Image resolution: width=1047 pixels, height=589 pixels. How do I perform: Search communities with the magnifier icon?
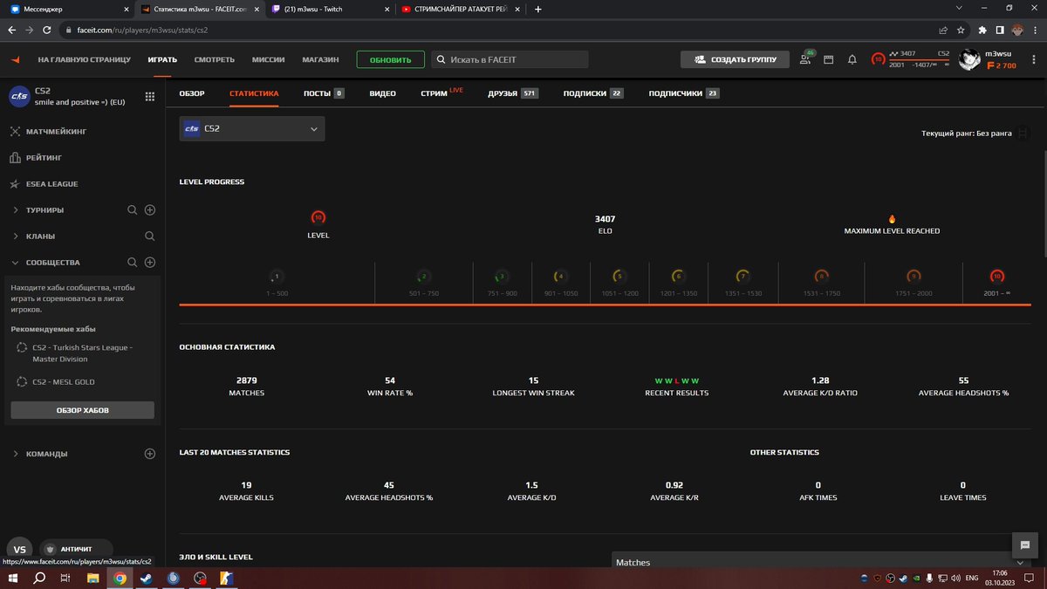tap(133, 263)
